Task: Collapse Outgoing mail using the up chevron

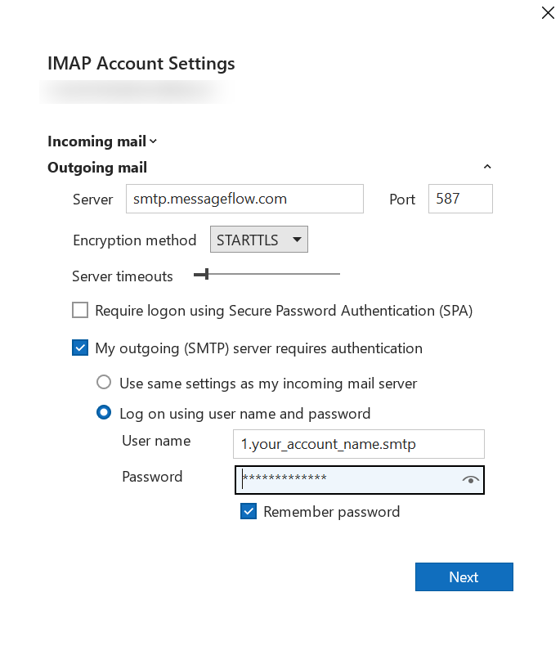Action: pos(487,167)
